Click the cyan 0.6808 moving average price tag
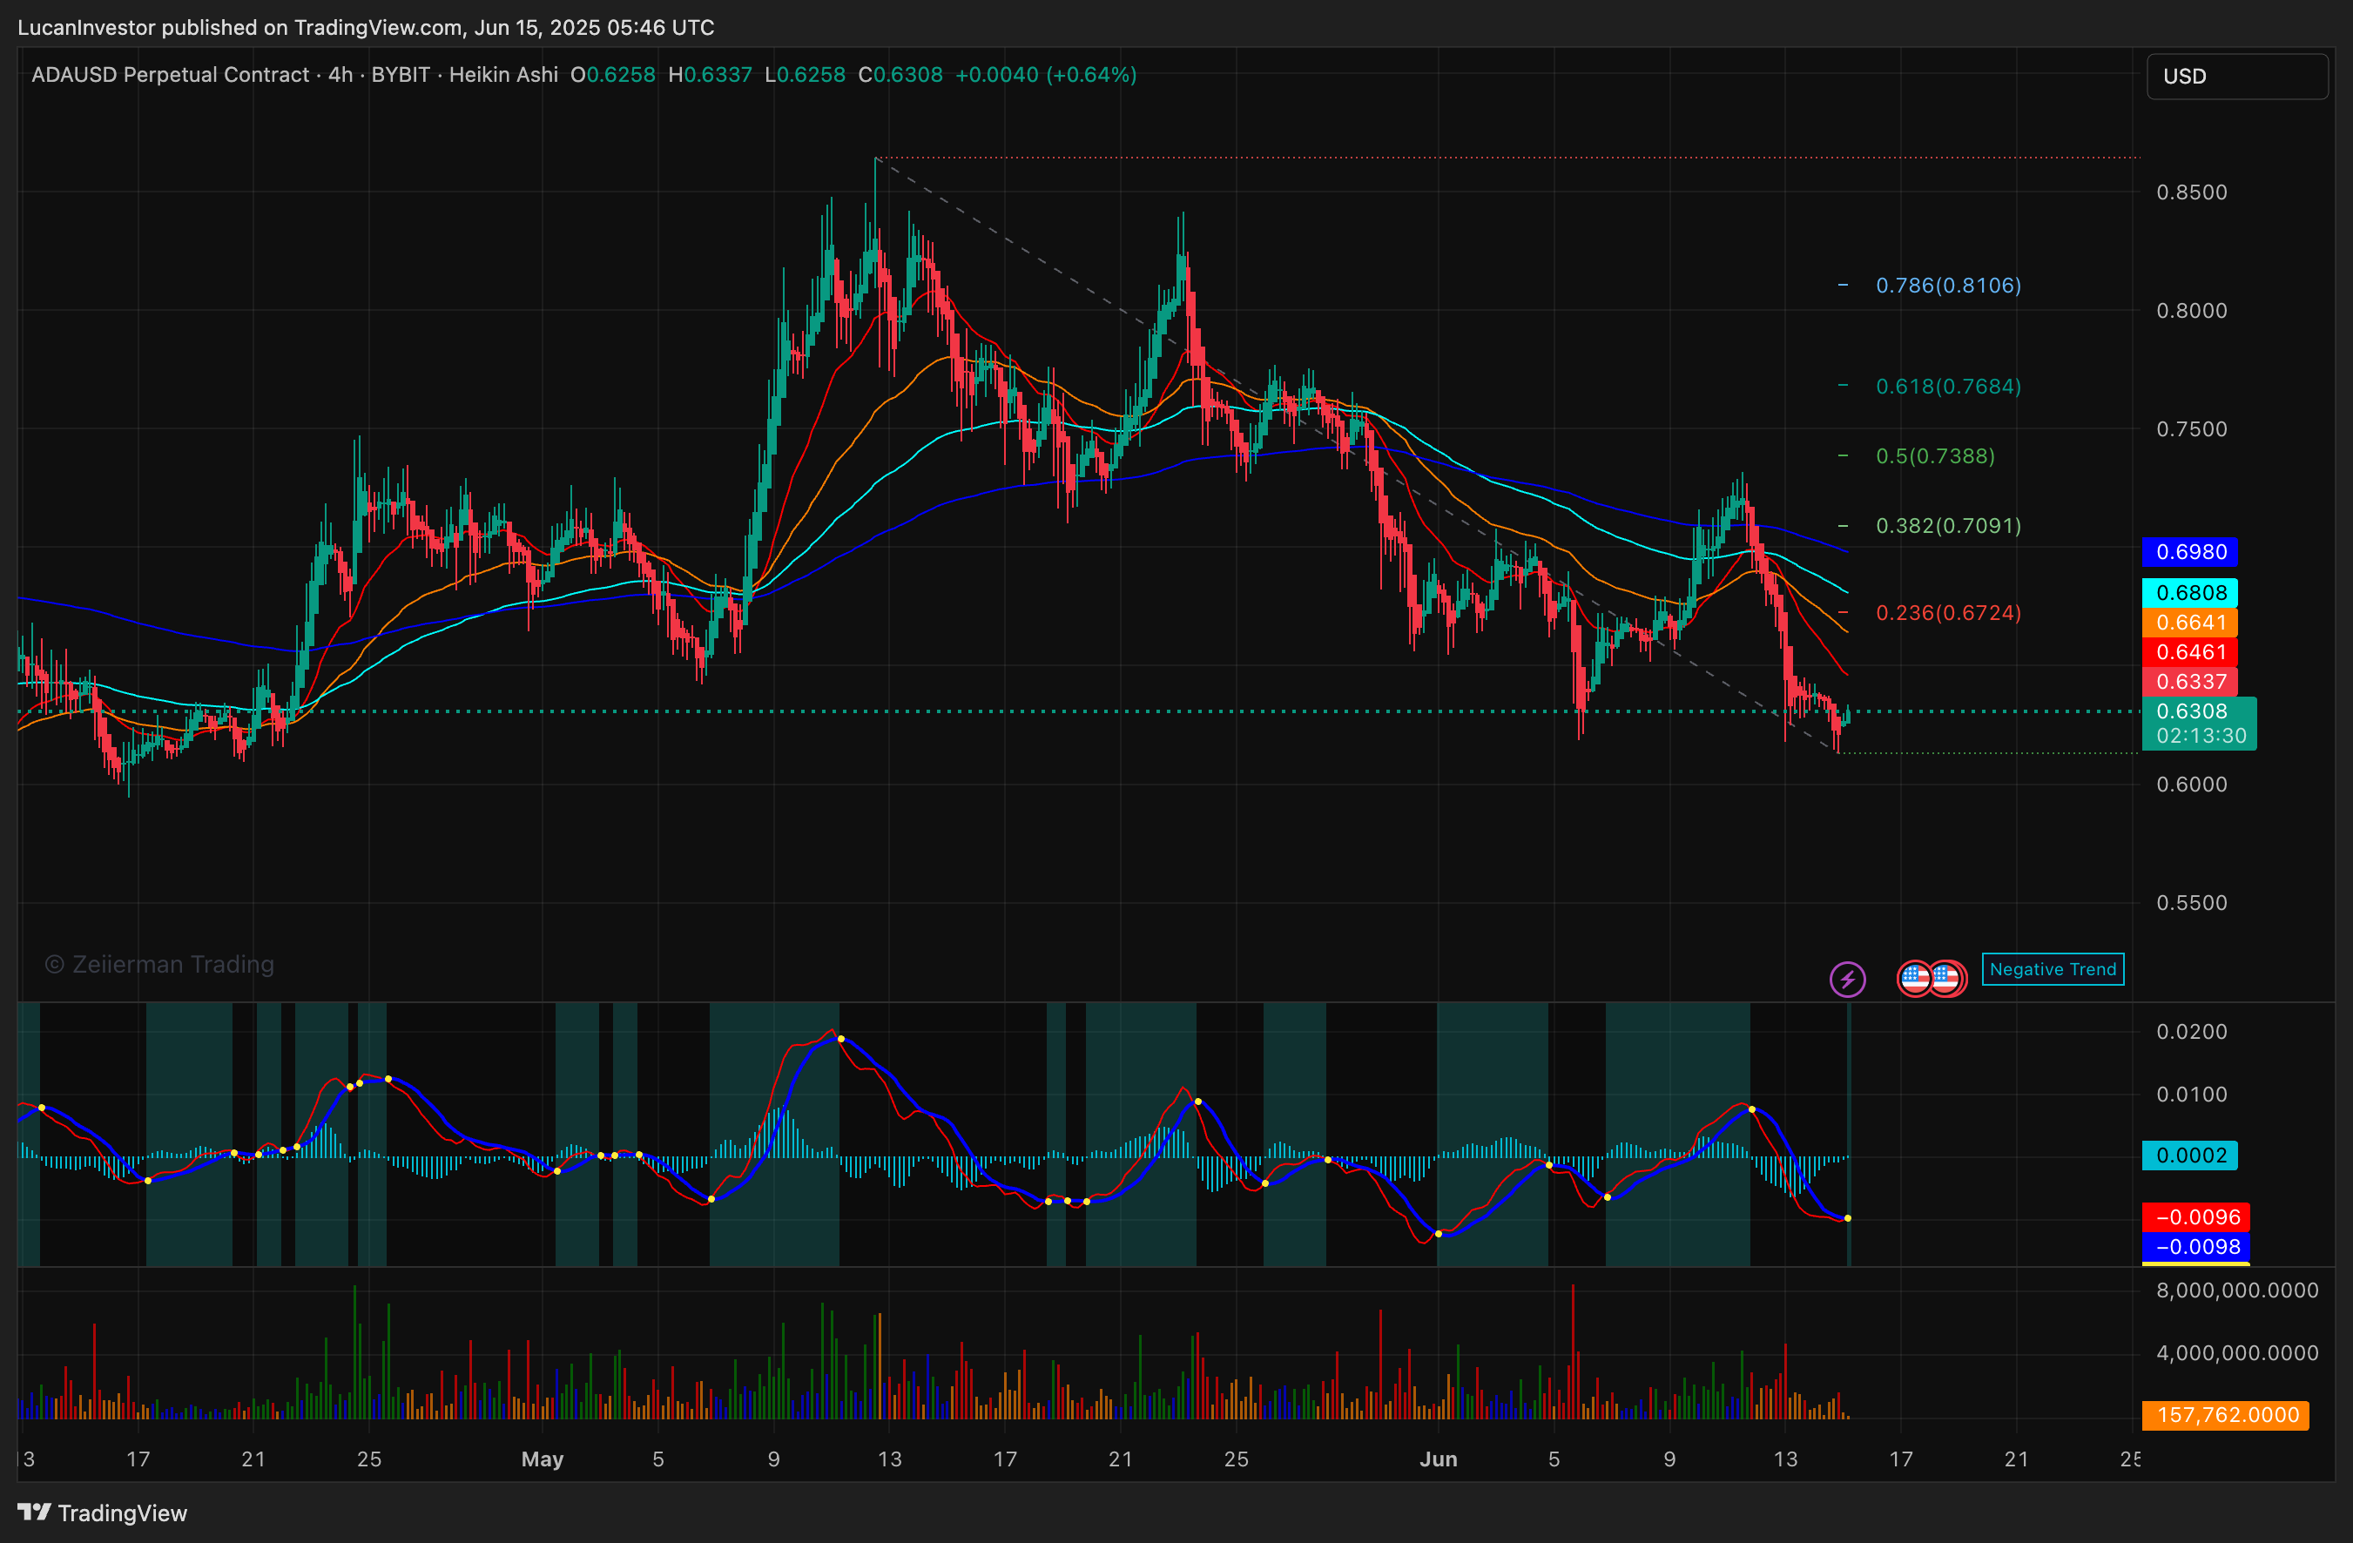Image resolution: width=2353 pixels, height=1543 pixels. tap(2190, 592)
